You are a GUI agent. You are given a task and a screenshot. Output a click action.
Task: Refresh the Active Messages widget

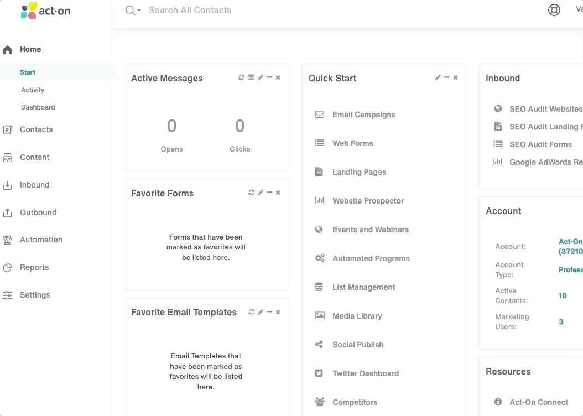[x=241, y=77]
